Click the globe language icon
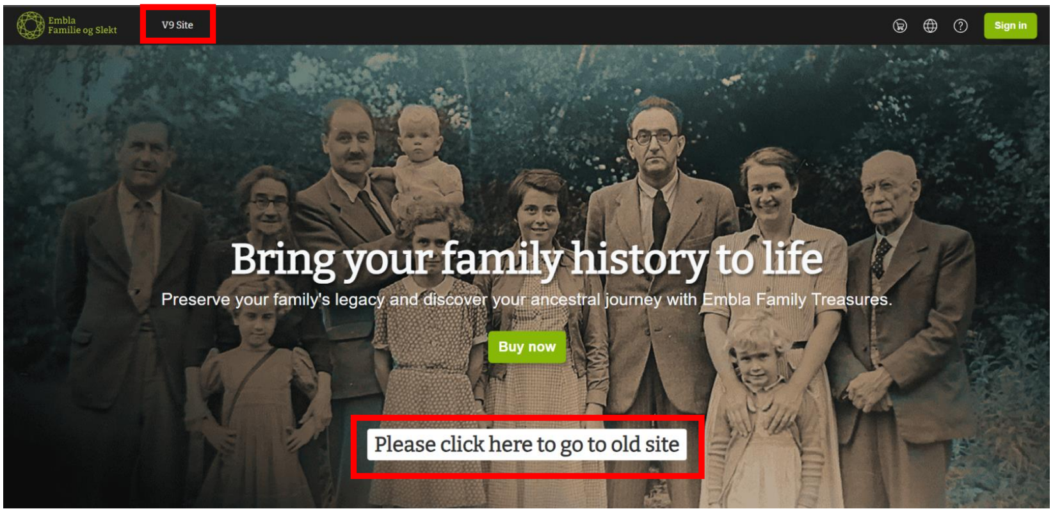Viewport: 1053px width, 509px height. (930, 26)
